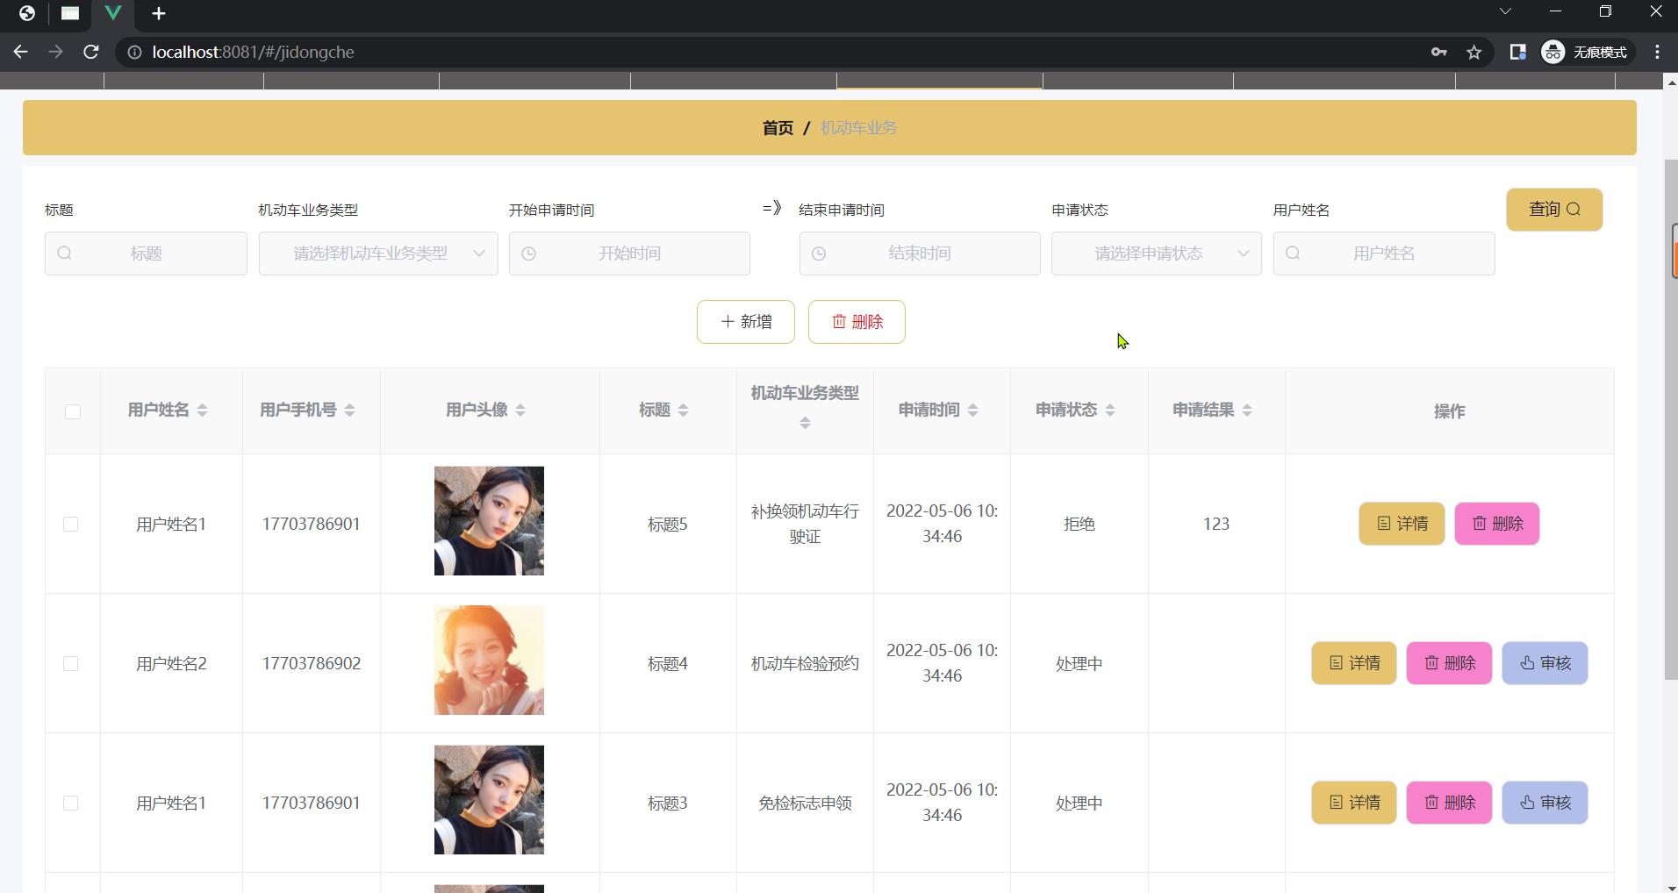Open the 开始时间 date picker
This screenshot has height=893, width=1678.
point(629,254)
